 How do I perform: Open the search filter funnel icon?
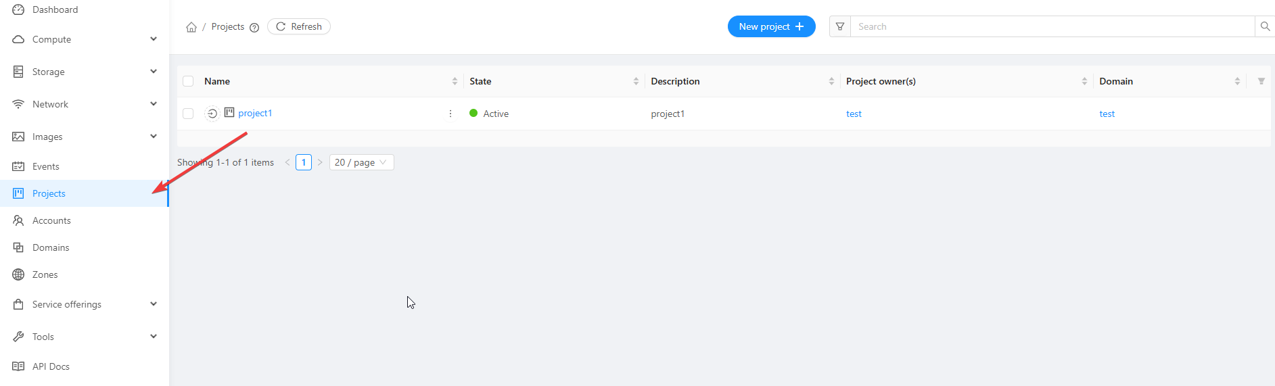840,26
